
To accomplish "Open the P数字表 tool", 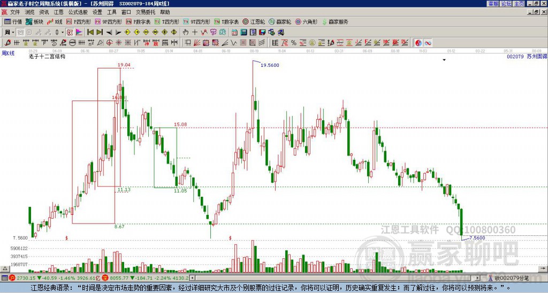I will click(x=138, y=21).
